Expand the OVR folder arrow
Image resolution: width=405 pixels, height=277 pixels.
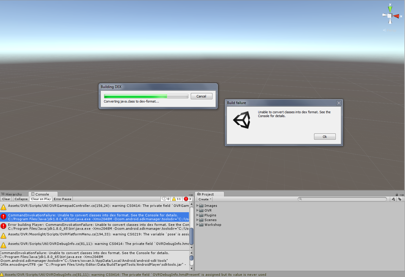tap(198, 210)
